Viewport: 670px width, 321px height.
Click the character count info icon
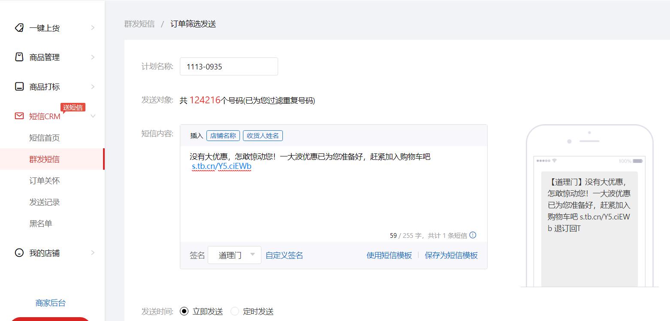point(472,235)
